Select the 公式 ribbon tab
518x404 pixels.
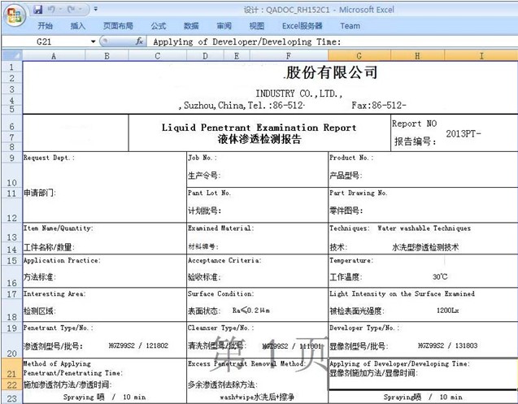click(159, 26)
